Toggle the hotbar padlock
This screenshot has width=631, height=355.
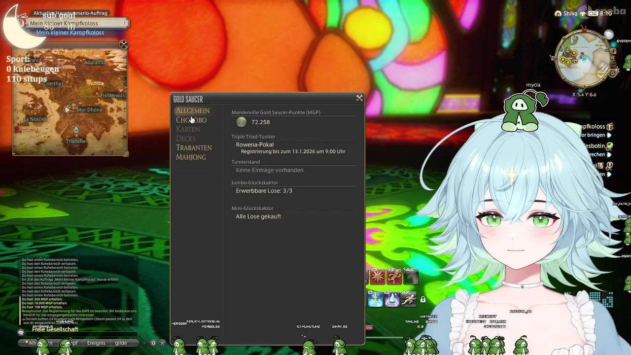pos(423,299)
